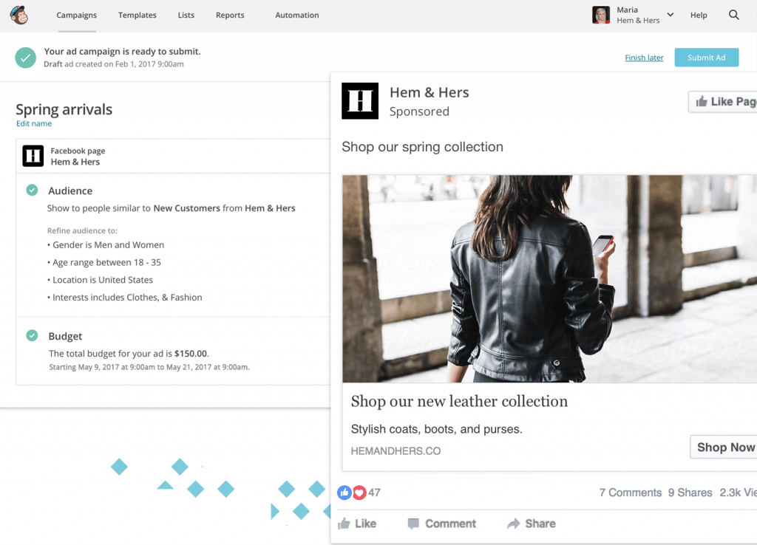The height and width of the screenshot is (545, 757).
Task: Click the Comment speech bubble icon
Action: [413, 524]
